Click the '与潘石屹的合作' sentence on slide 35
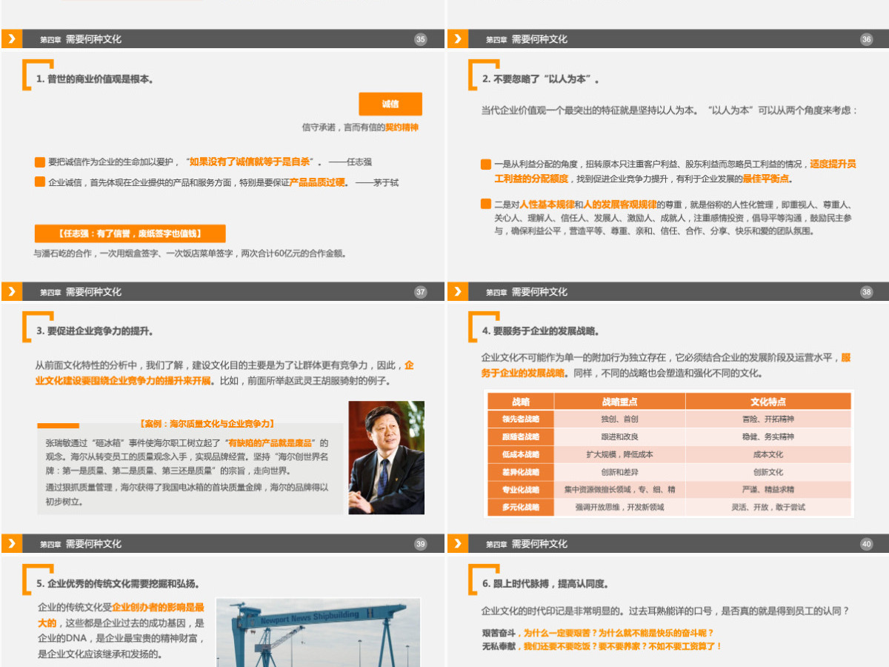The width and height of the screenshot is (889, 667). coord(190,253)
